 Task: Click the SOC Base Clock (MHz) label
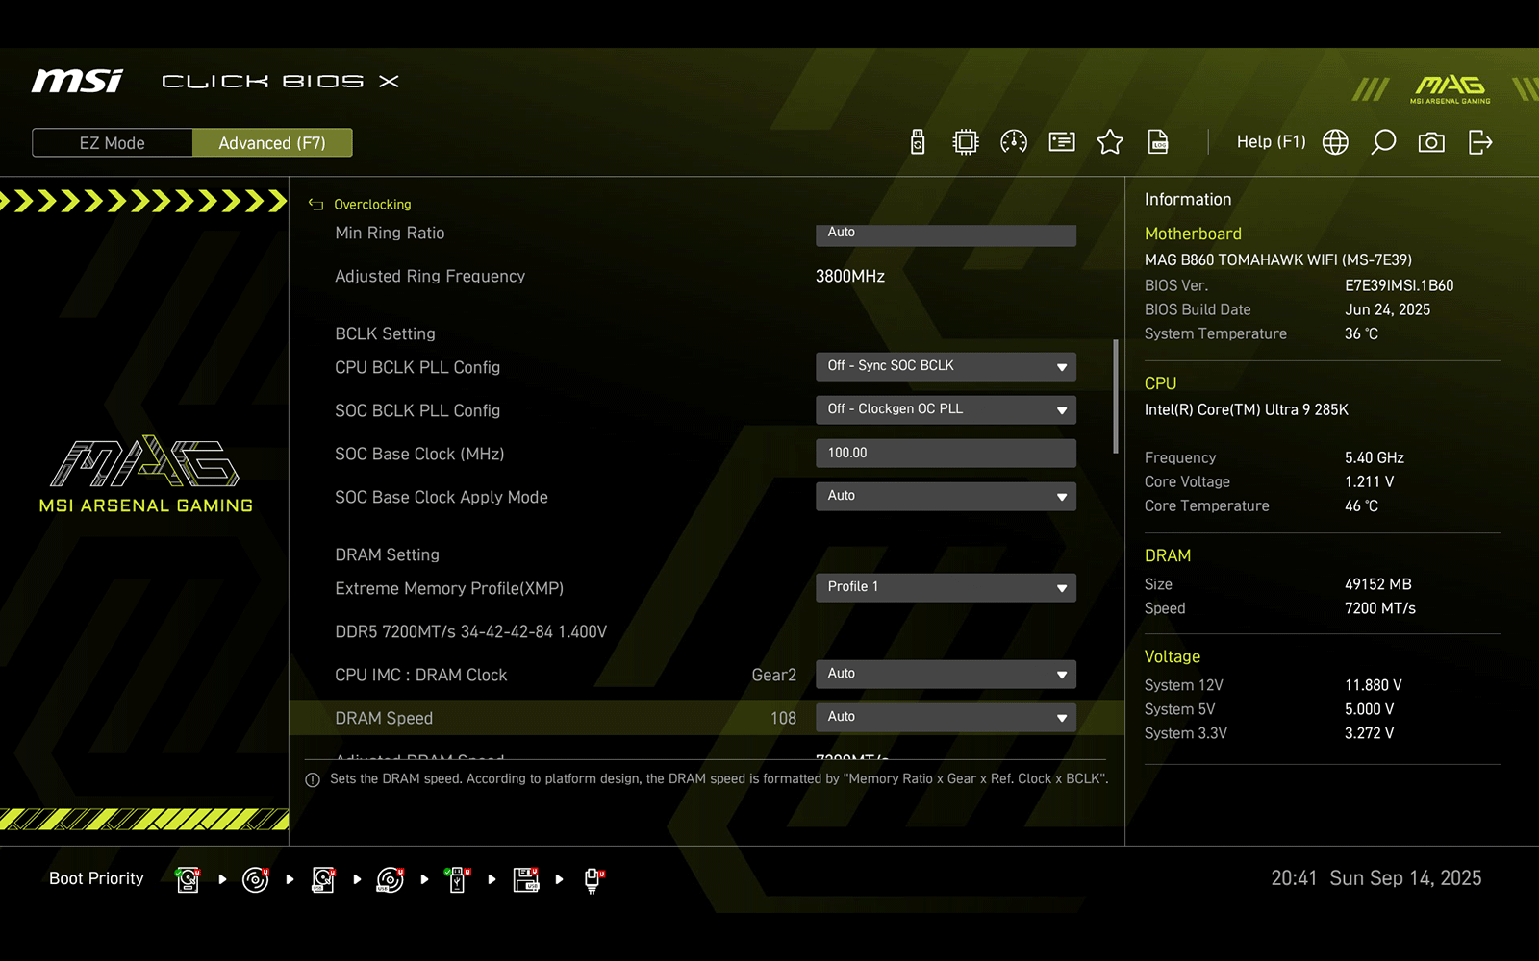click(419, 454)
